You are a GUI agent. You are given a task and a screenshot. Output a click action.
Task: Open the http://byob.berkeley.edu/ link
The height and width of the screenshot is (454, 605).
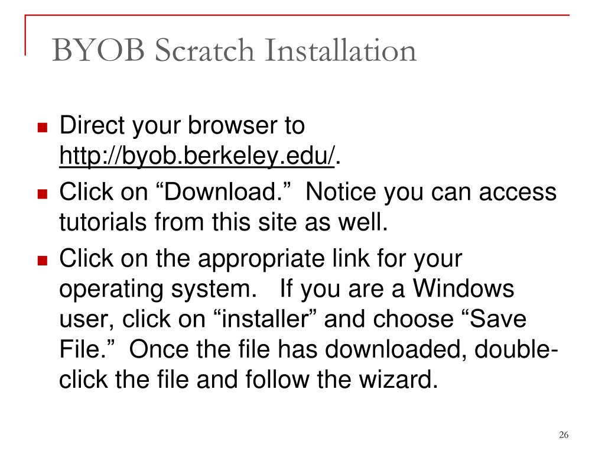point(197,156)
